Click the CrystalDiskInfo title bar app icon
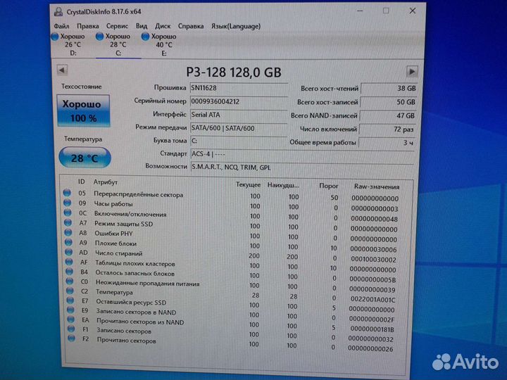This screenshot has width=507, height=380. coord(58,12)
